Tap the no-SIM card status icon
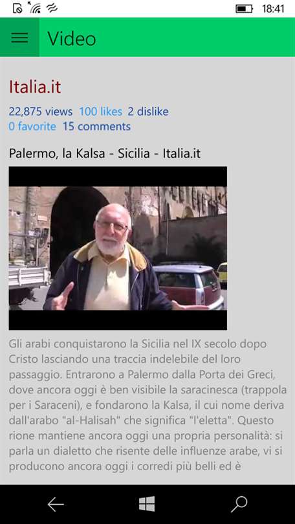Viewport: 295px width, 524px height. [17, 8]
